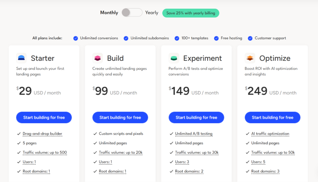Open Traffic volume: up to 30k info
This screenshot has width=318, height=182.
[197, 152]
